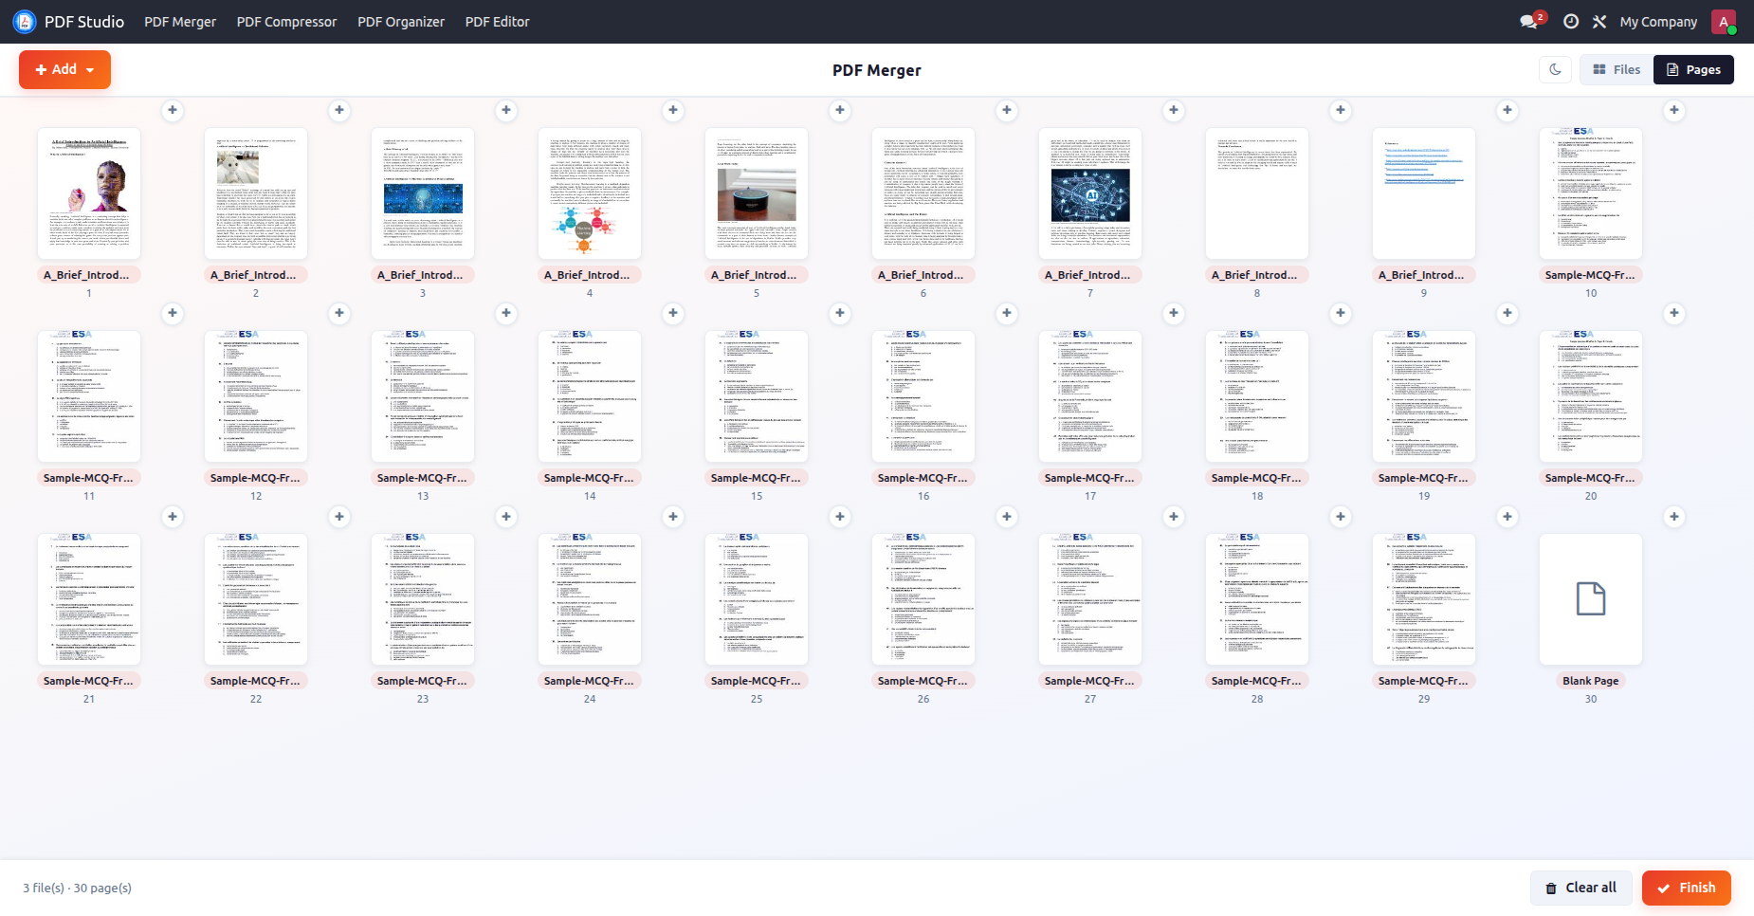Open the user avatar menu
The width and height of the screenshot is (1754, 916).
pos(1724,21)
